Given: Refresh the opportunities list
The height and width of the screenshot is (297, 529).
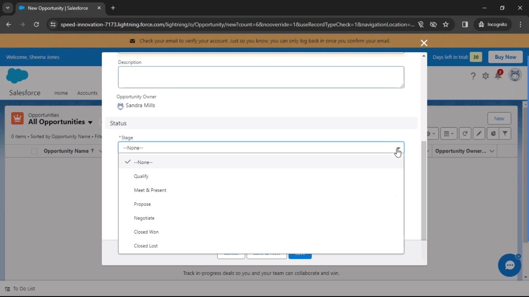Looking at the screenshot, I should click(465, 134).
